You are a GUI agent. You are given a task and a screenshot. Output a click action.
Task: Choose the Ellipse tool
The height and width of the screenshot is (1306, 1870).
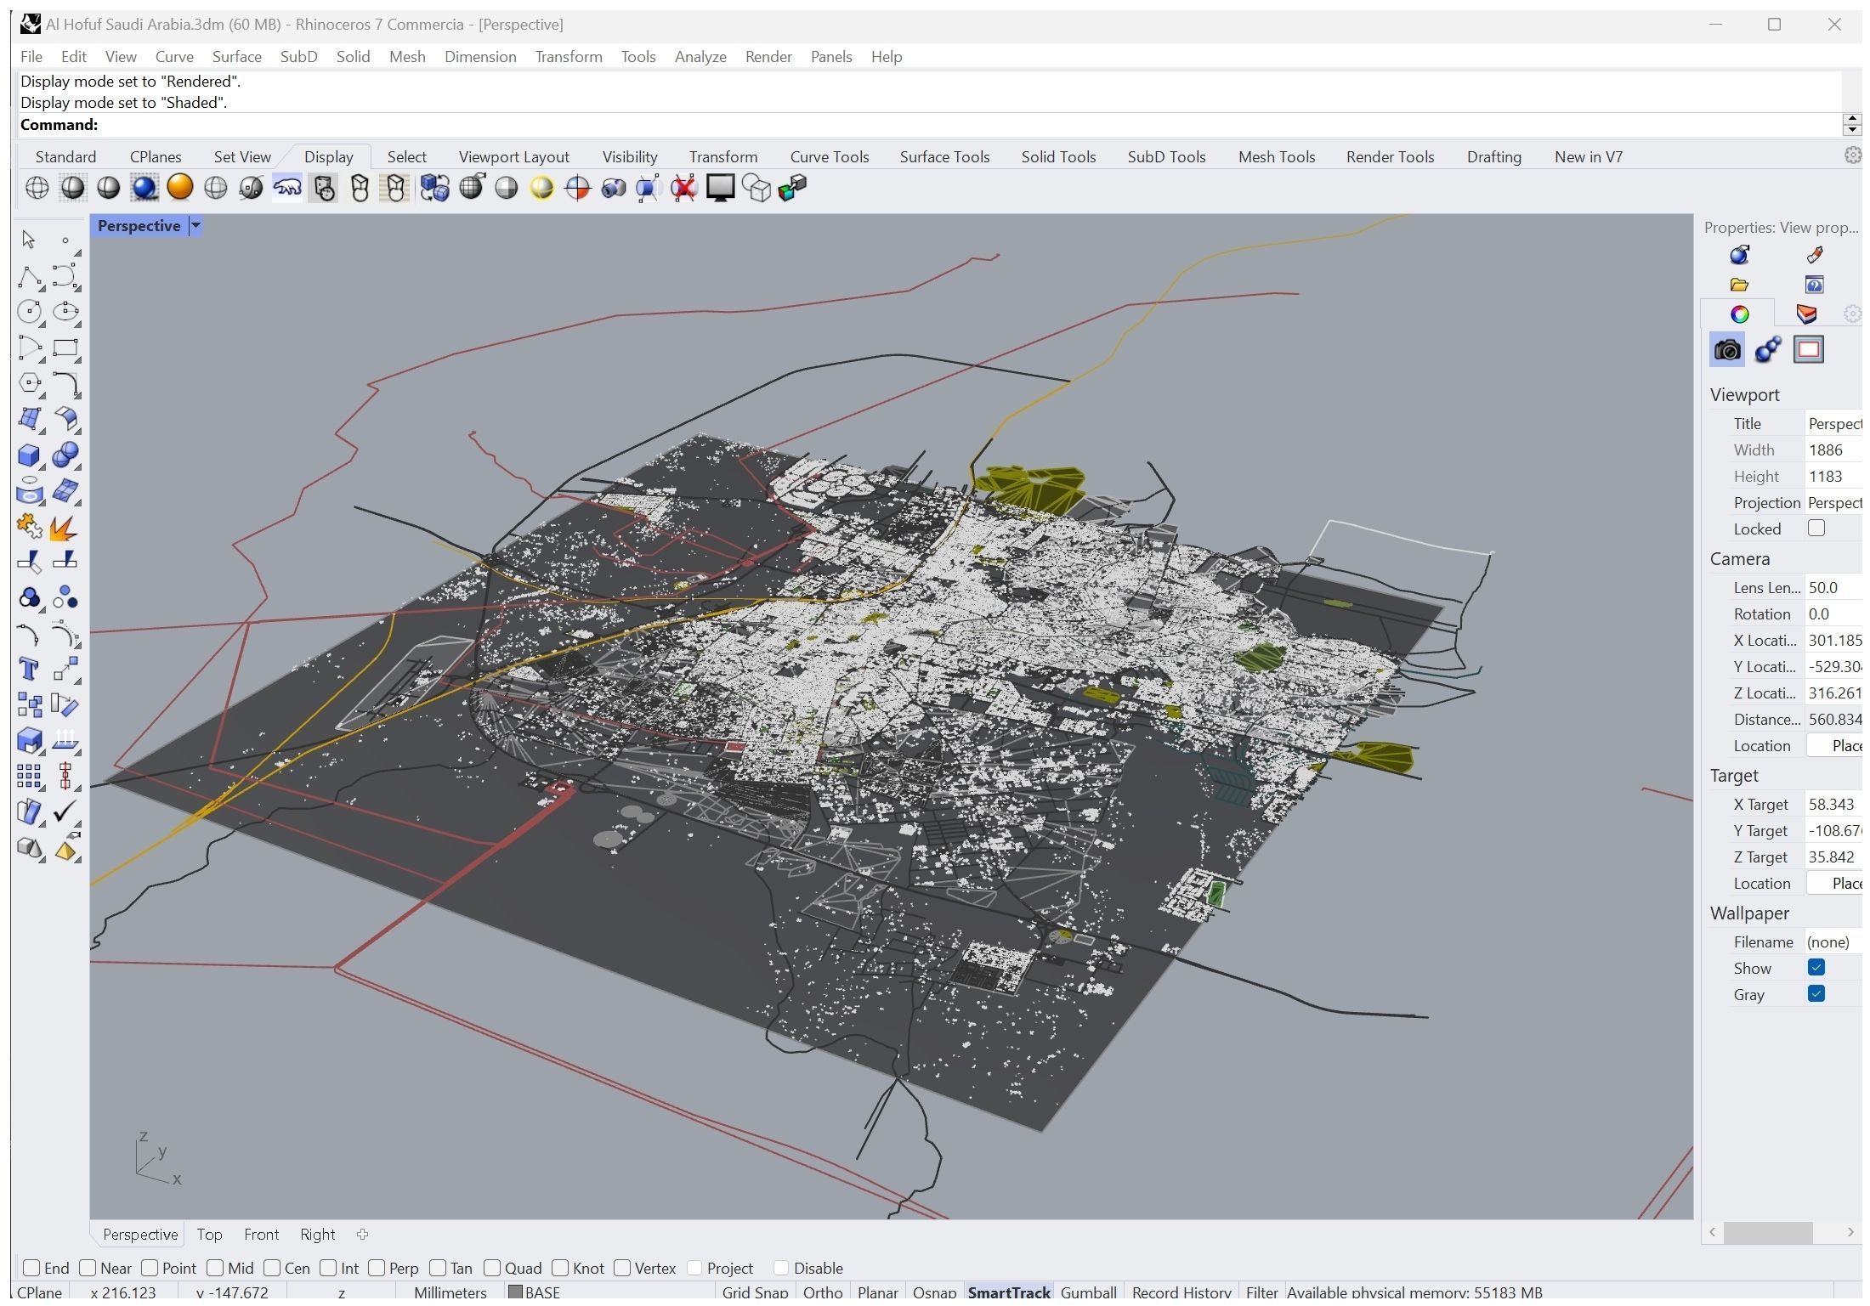pyautogui.click(x=65, y=313)
